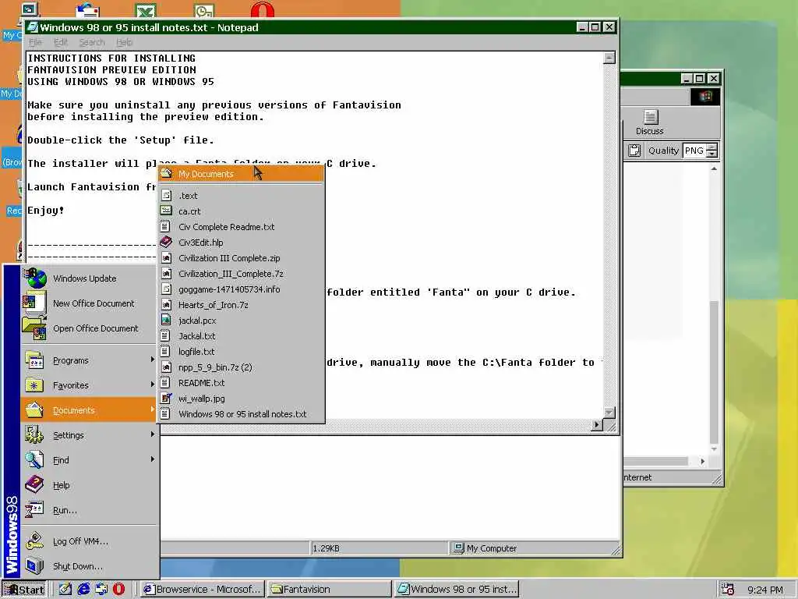Open the Programs submenu
Image resolution: width=798 pixels, height=599 pixels.
tap(89, 360)
